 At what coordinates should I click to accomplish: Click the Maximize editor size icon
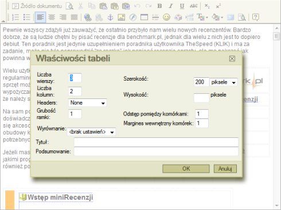pos(231,17)
